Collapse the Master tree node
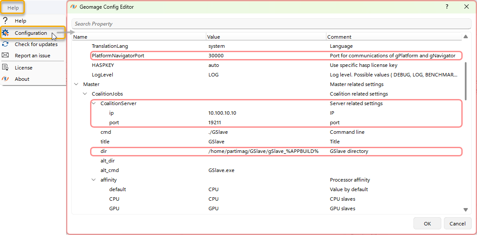 pyautogui.click(x=76, y=84)
